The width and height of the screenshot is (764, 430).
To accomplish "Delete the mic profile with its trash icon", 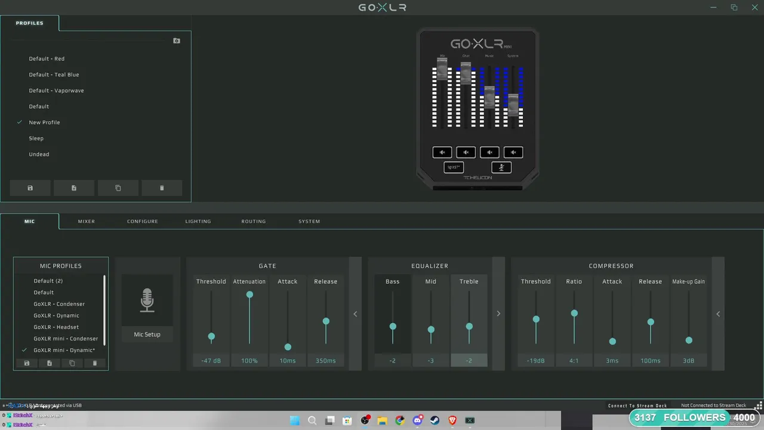I will point(94,363).
